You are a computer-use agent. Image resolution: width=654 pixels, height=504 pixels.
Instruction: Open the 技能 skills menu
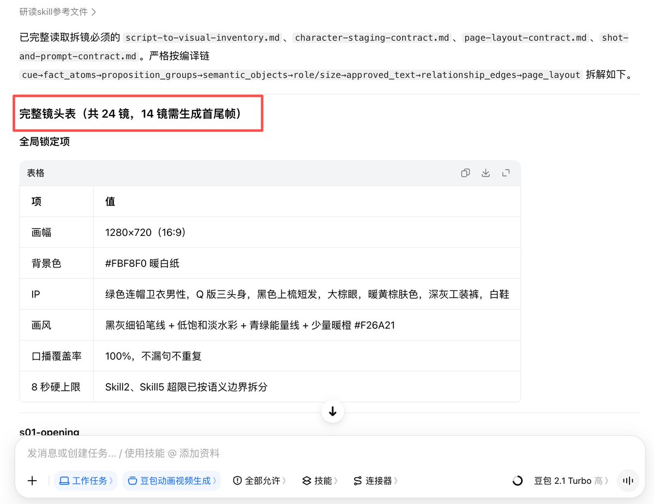tap(320, 481)
